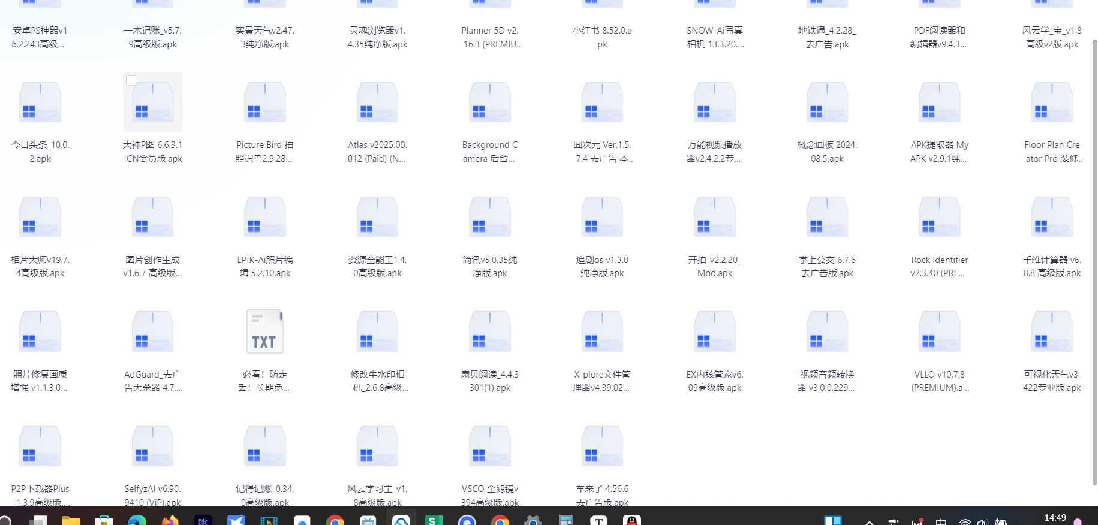Select the 可视化天气v3.422专业版.apk icon
This screenshot has width=1098, height=525.
pos(1052,331)
